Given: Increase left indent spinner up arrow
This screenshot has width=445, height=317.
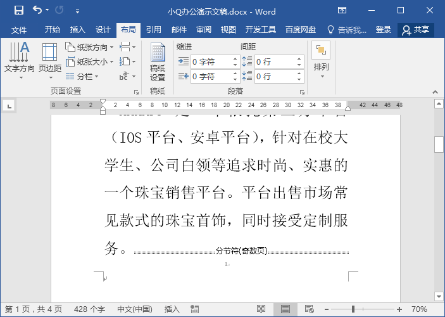Looking at the screenshot, I should pyautogui.click(x=235, y=59).
